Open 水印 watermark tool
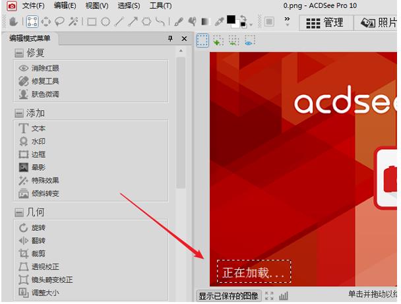Image resolution: width=401 pixels, height=304 pixels. [32, 141]
